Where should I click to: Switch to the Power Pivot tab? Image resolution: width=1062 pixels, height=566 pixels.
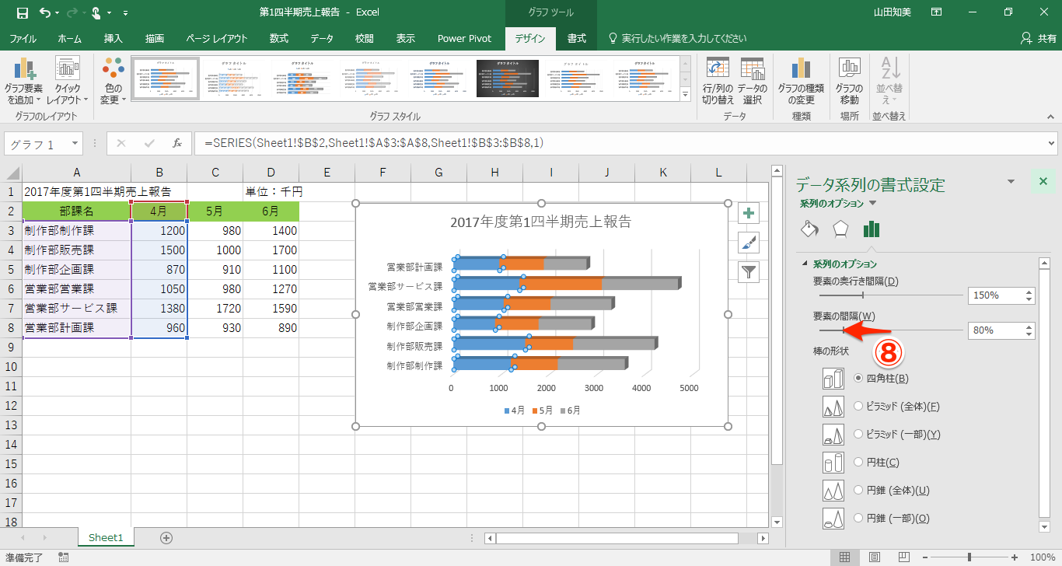pyautogui.click(x=464, y=38)
